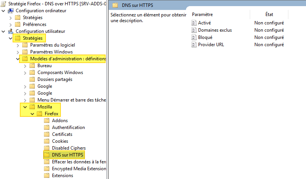This screenshot has height=179, width=306.
Task: Expand the Bureau folder
Action: click(25, 66)
